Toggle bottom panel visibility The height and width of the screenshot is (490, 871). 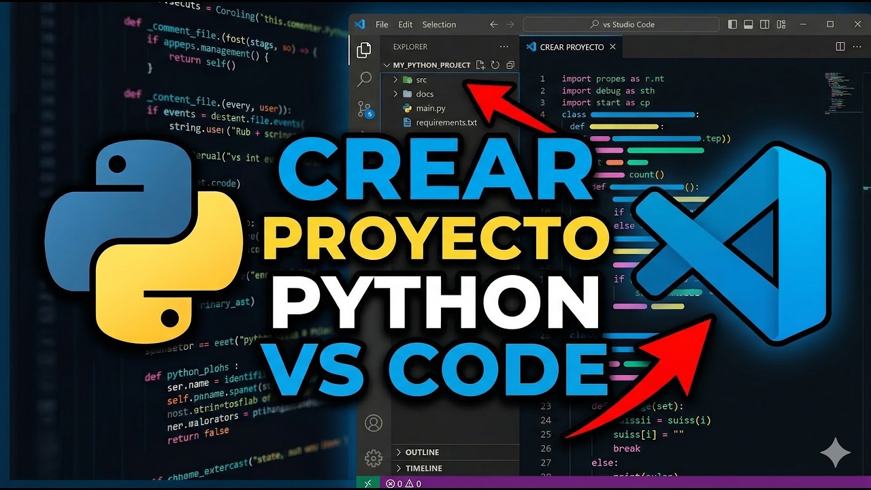point(749,24)
